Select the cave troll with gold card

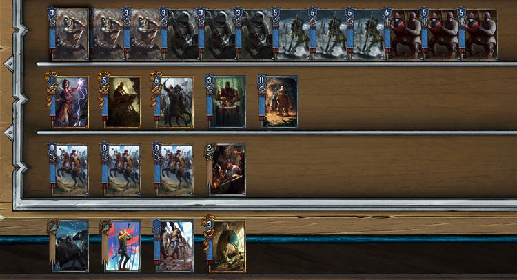pyautogui.click(x=280, y=102)
